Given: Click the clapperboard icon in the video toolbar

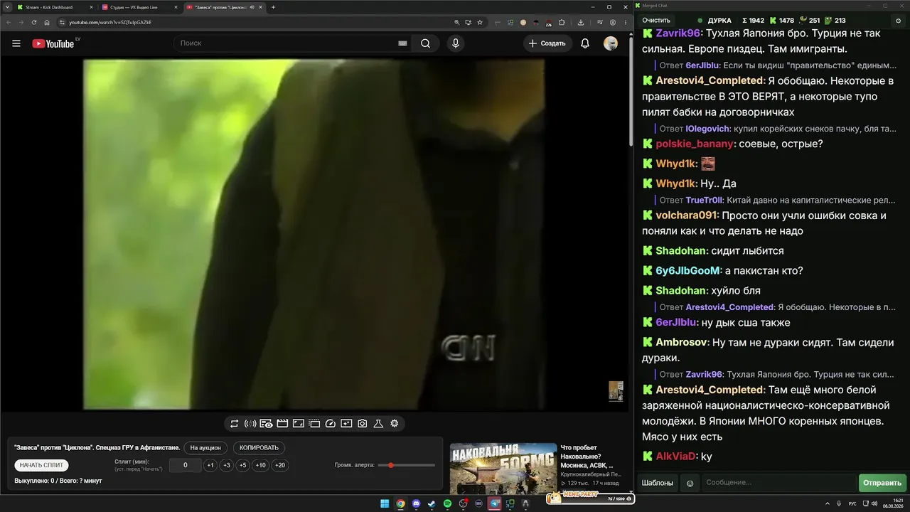Looking at the screenshot, I should (x=282, y=424).
